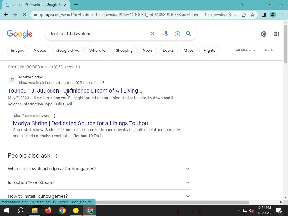The height and width of the screenshot is (216, 288).
Task: Search by image with Google Lens
Action: point(177,34)
